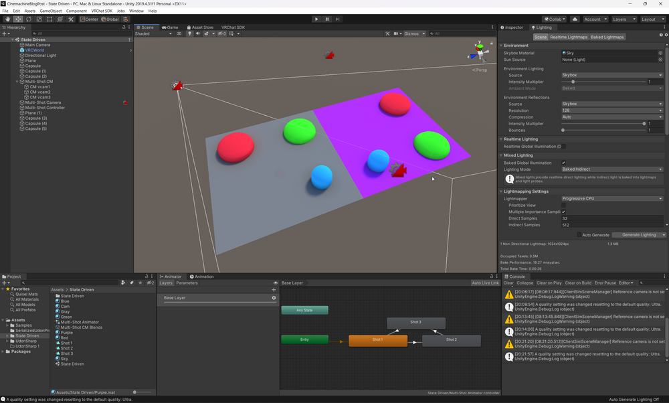Add an animator layer with the plus icon
Viewport: 669px width, 403px height.
274,290
